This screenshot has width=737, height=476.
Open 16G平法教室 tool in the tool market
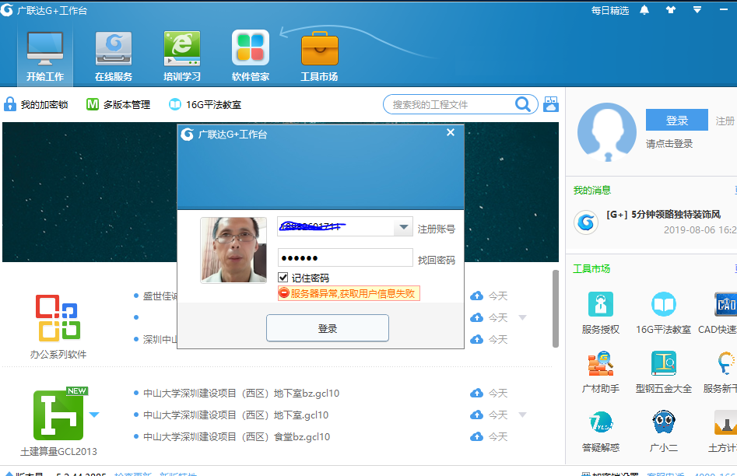[664, 313]
